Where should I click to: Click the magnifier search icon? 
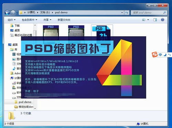pyautogui.click(x=164, y=12)
